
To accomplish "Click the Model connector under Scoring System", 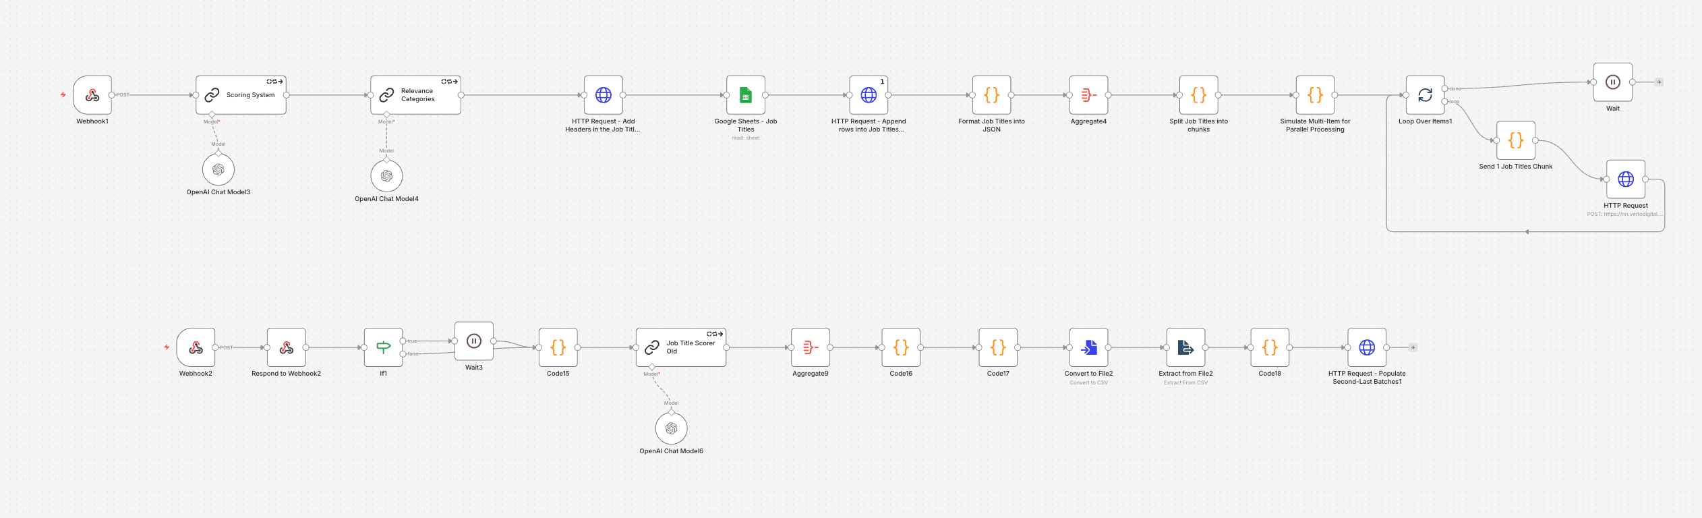I will 212,114.
